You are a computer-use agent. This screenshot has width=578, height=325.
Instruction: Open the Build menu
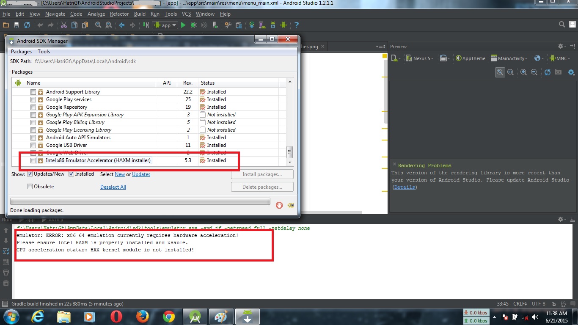(140, 14)
